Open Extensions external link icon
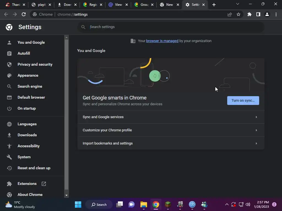 click(x=44, y=184)
